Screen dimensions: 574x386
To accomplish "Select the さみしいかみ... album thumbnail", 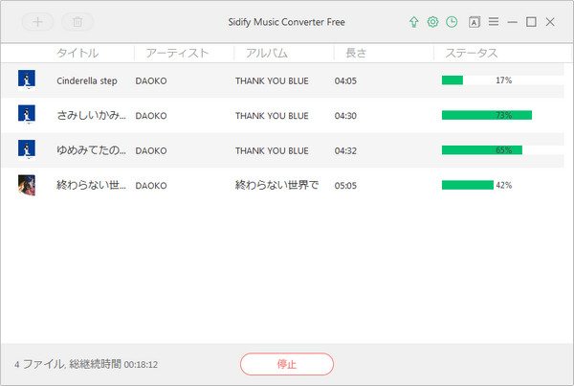I will (27, 114).
